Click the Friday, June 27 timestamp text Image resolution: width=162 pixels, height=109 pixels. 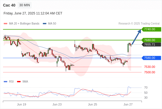(33, 13)
